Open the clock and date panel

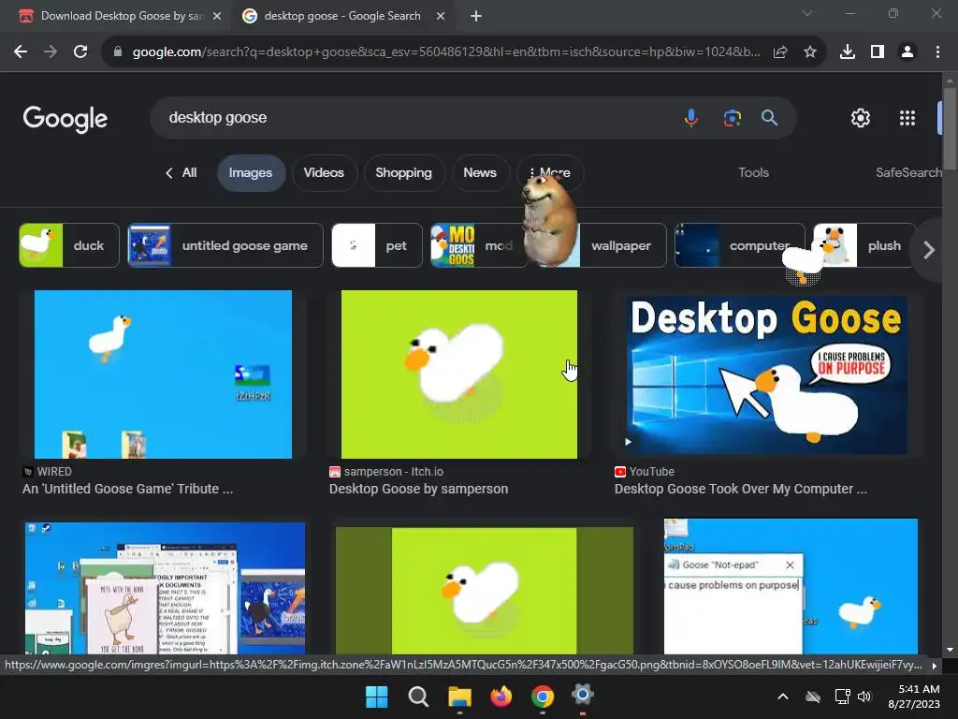914,697
